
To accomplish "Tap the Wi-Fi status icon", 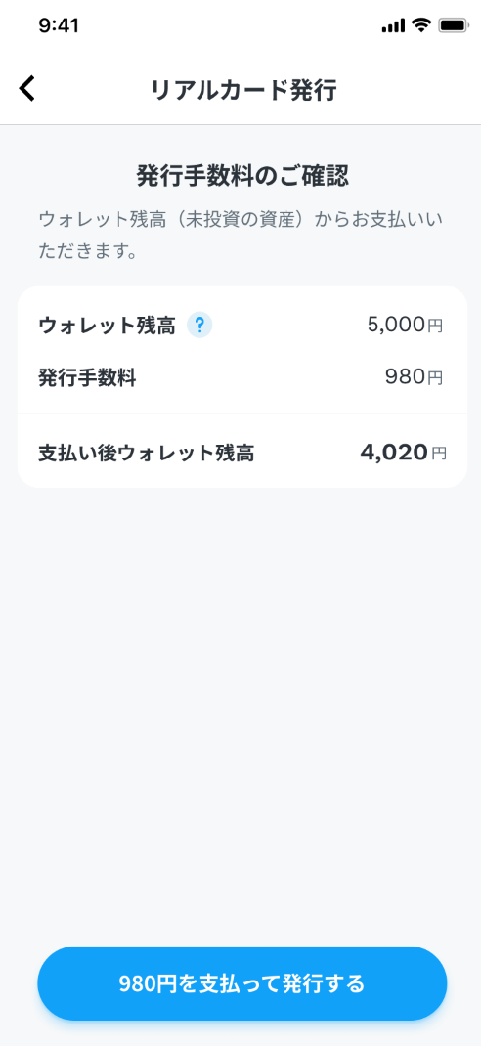I will [x=421, y=26].
